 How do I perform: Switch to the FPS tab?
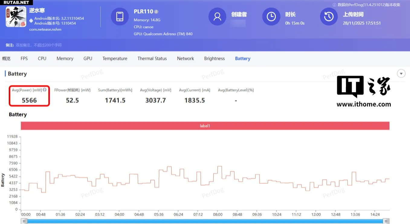click(24, 58)
